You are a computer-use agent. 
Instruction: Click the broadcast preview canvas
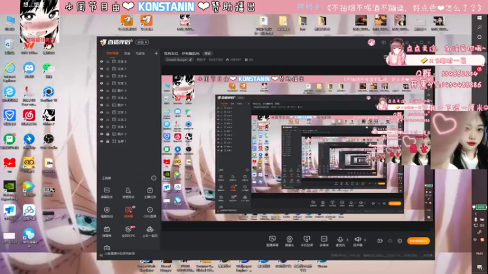click(297, 148)
